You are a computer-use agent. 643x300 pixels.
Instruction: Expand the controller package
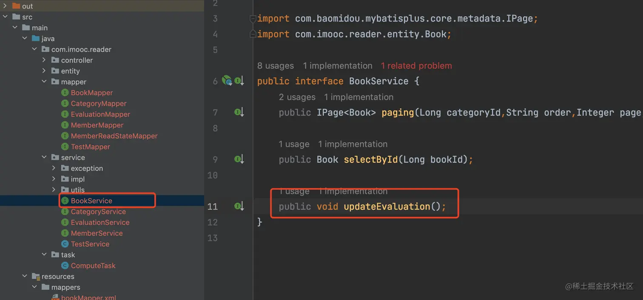[44, 60]
